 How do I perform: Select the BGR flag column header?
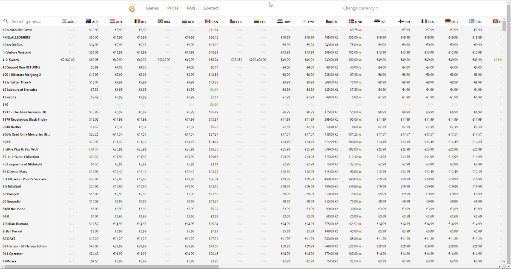[188, 22]
